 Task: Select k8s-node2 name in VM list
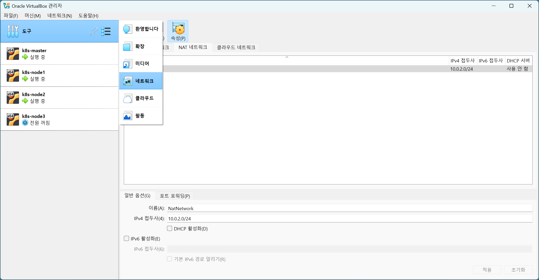click(33, 94)
